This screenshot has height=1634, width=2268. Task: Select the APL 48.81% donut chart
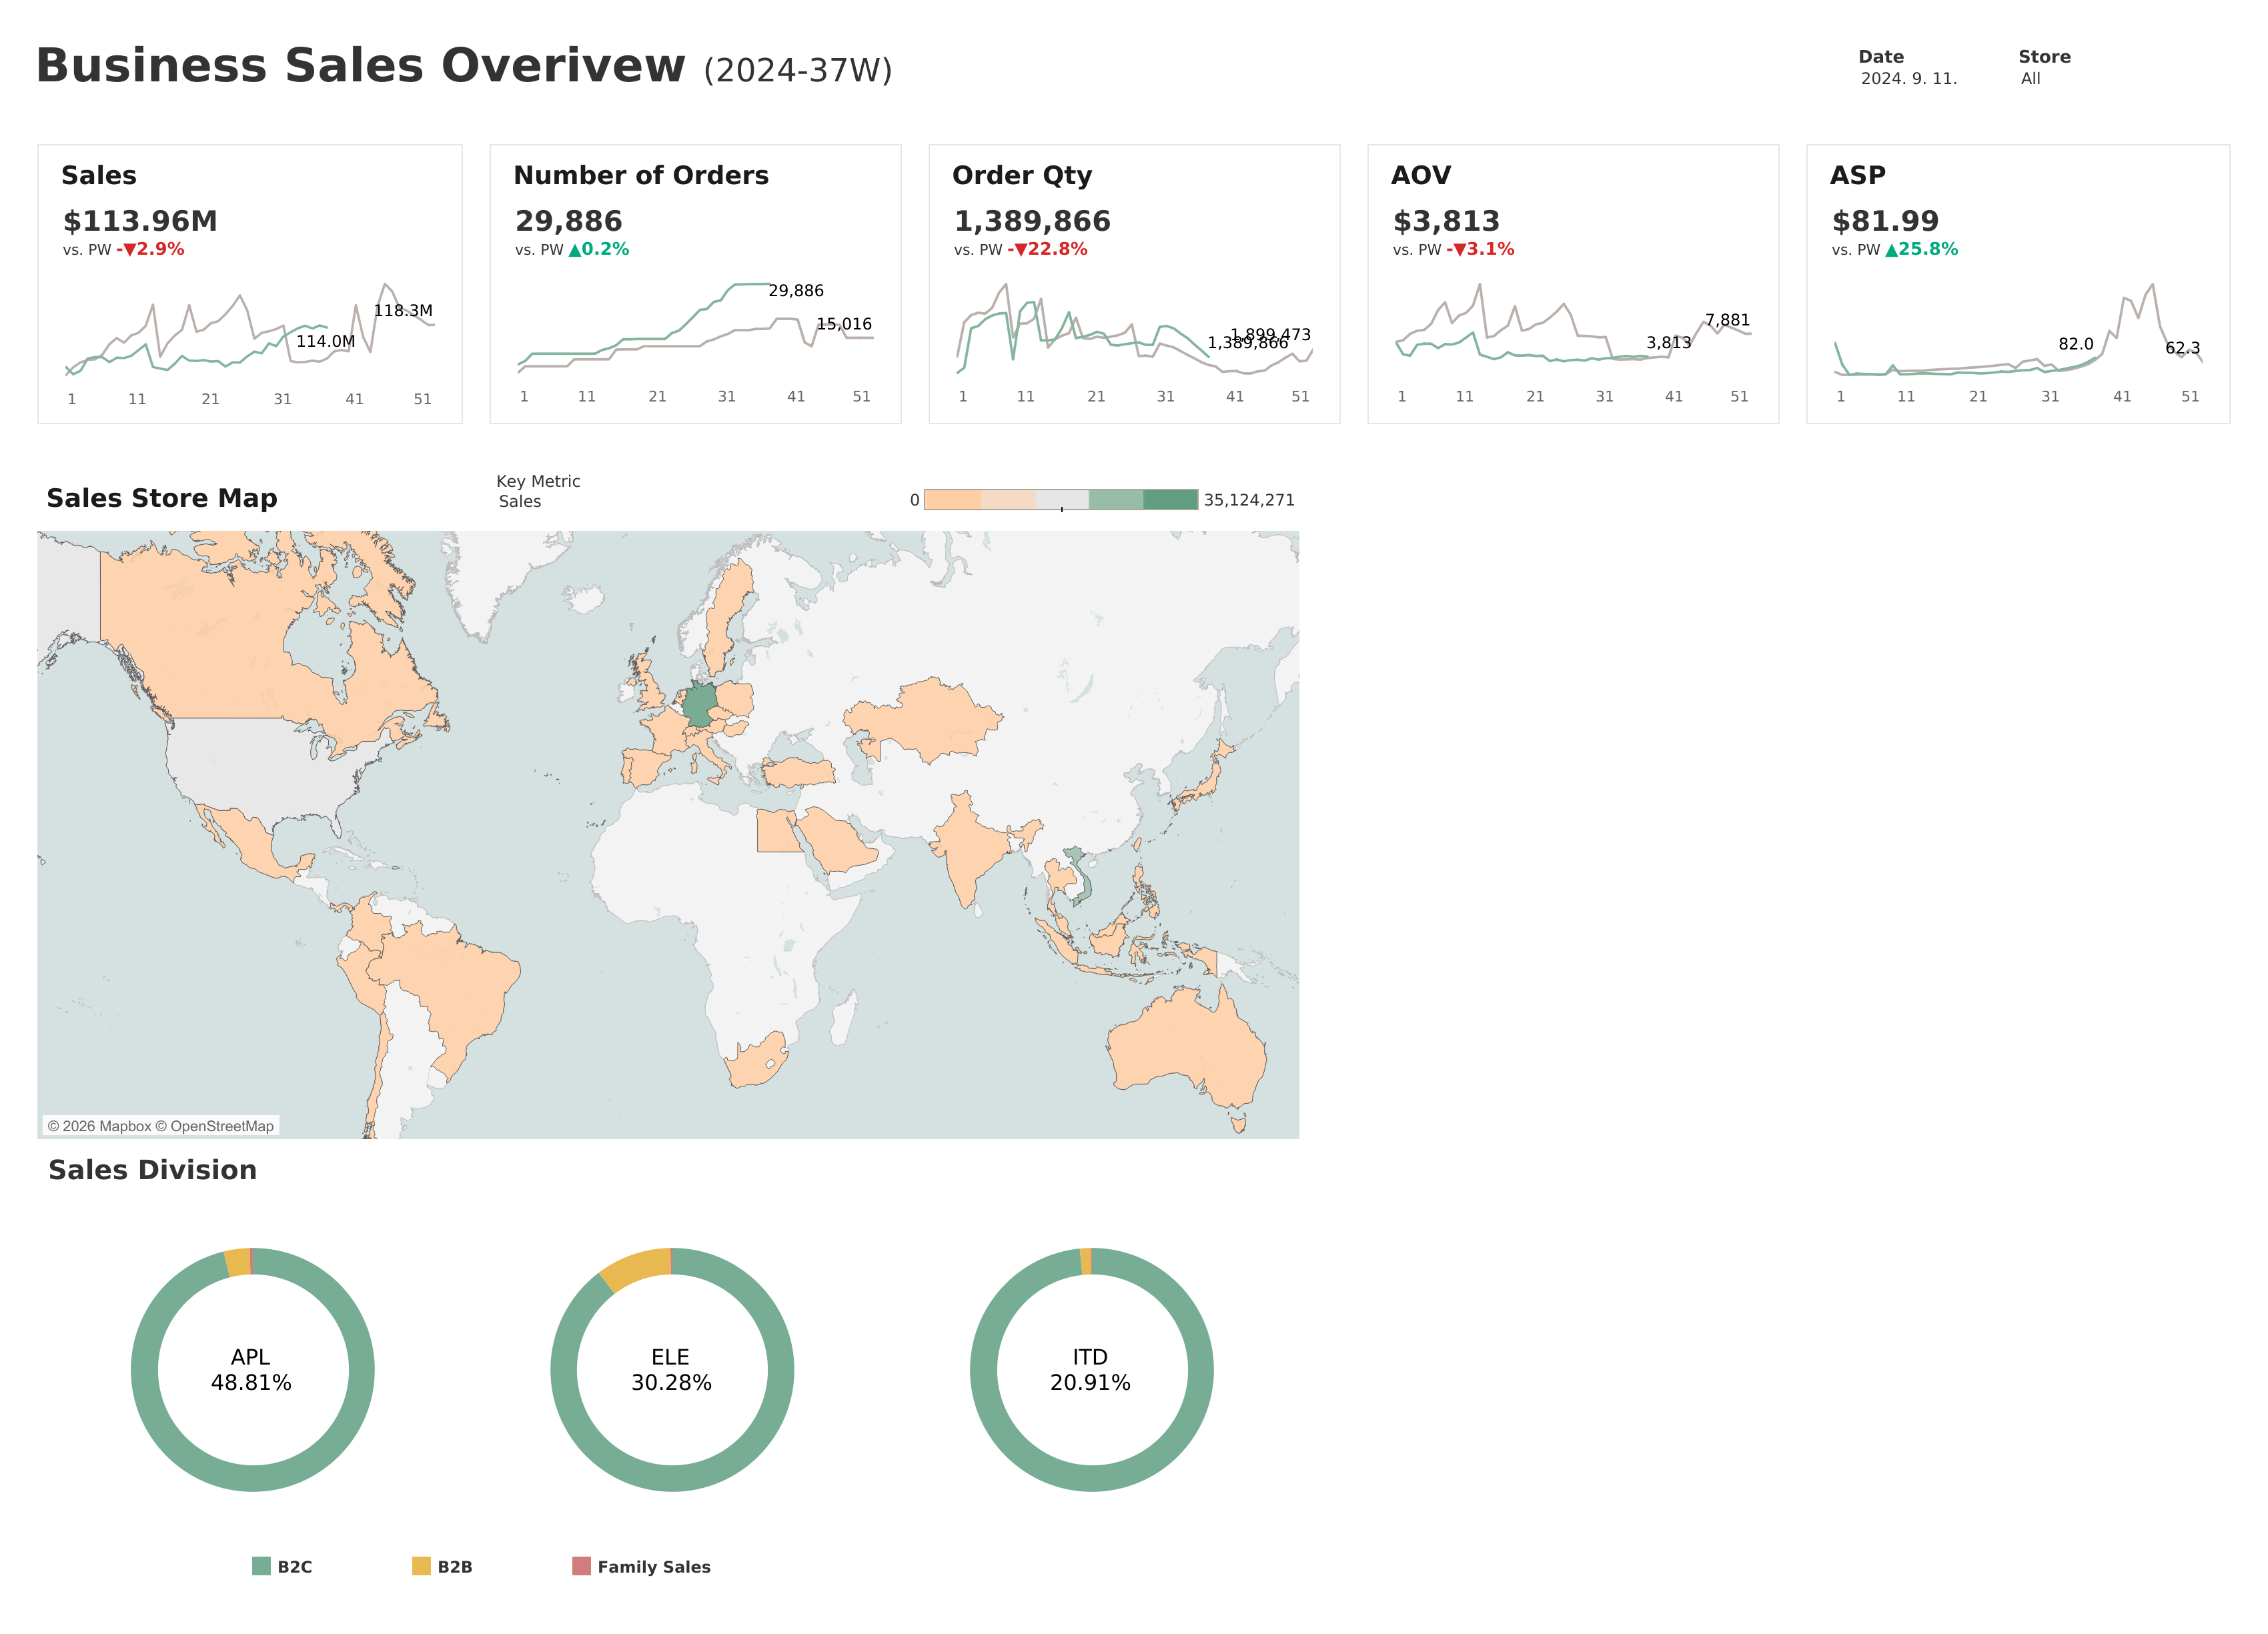point(252,1369)
